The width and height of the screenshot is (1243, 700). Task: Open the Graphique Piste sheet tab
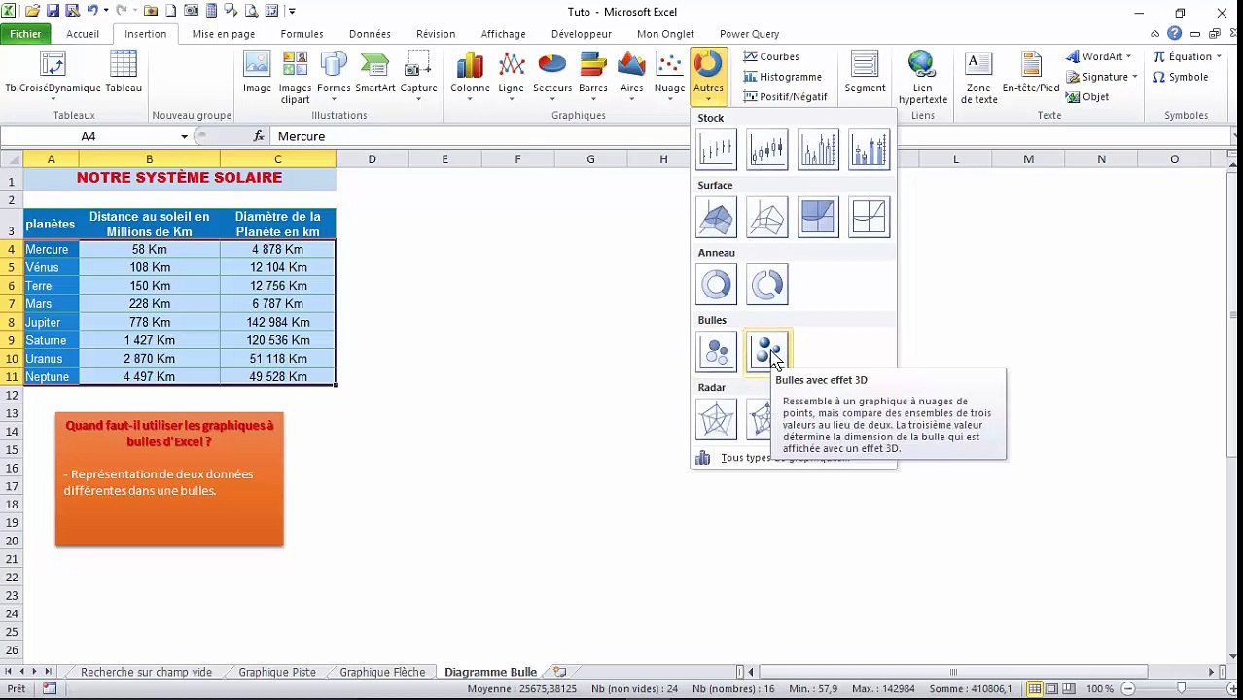click(x=277, y=672)
